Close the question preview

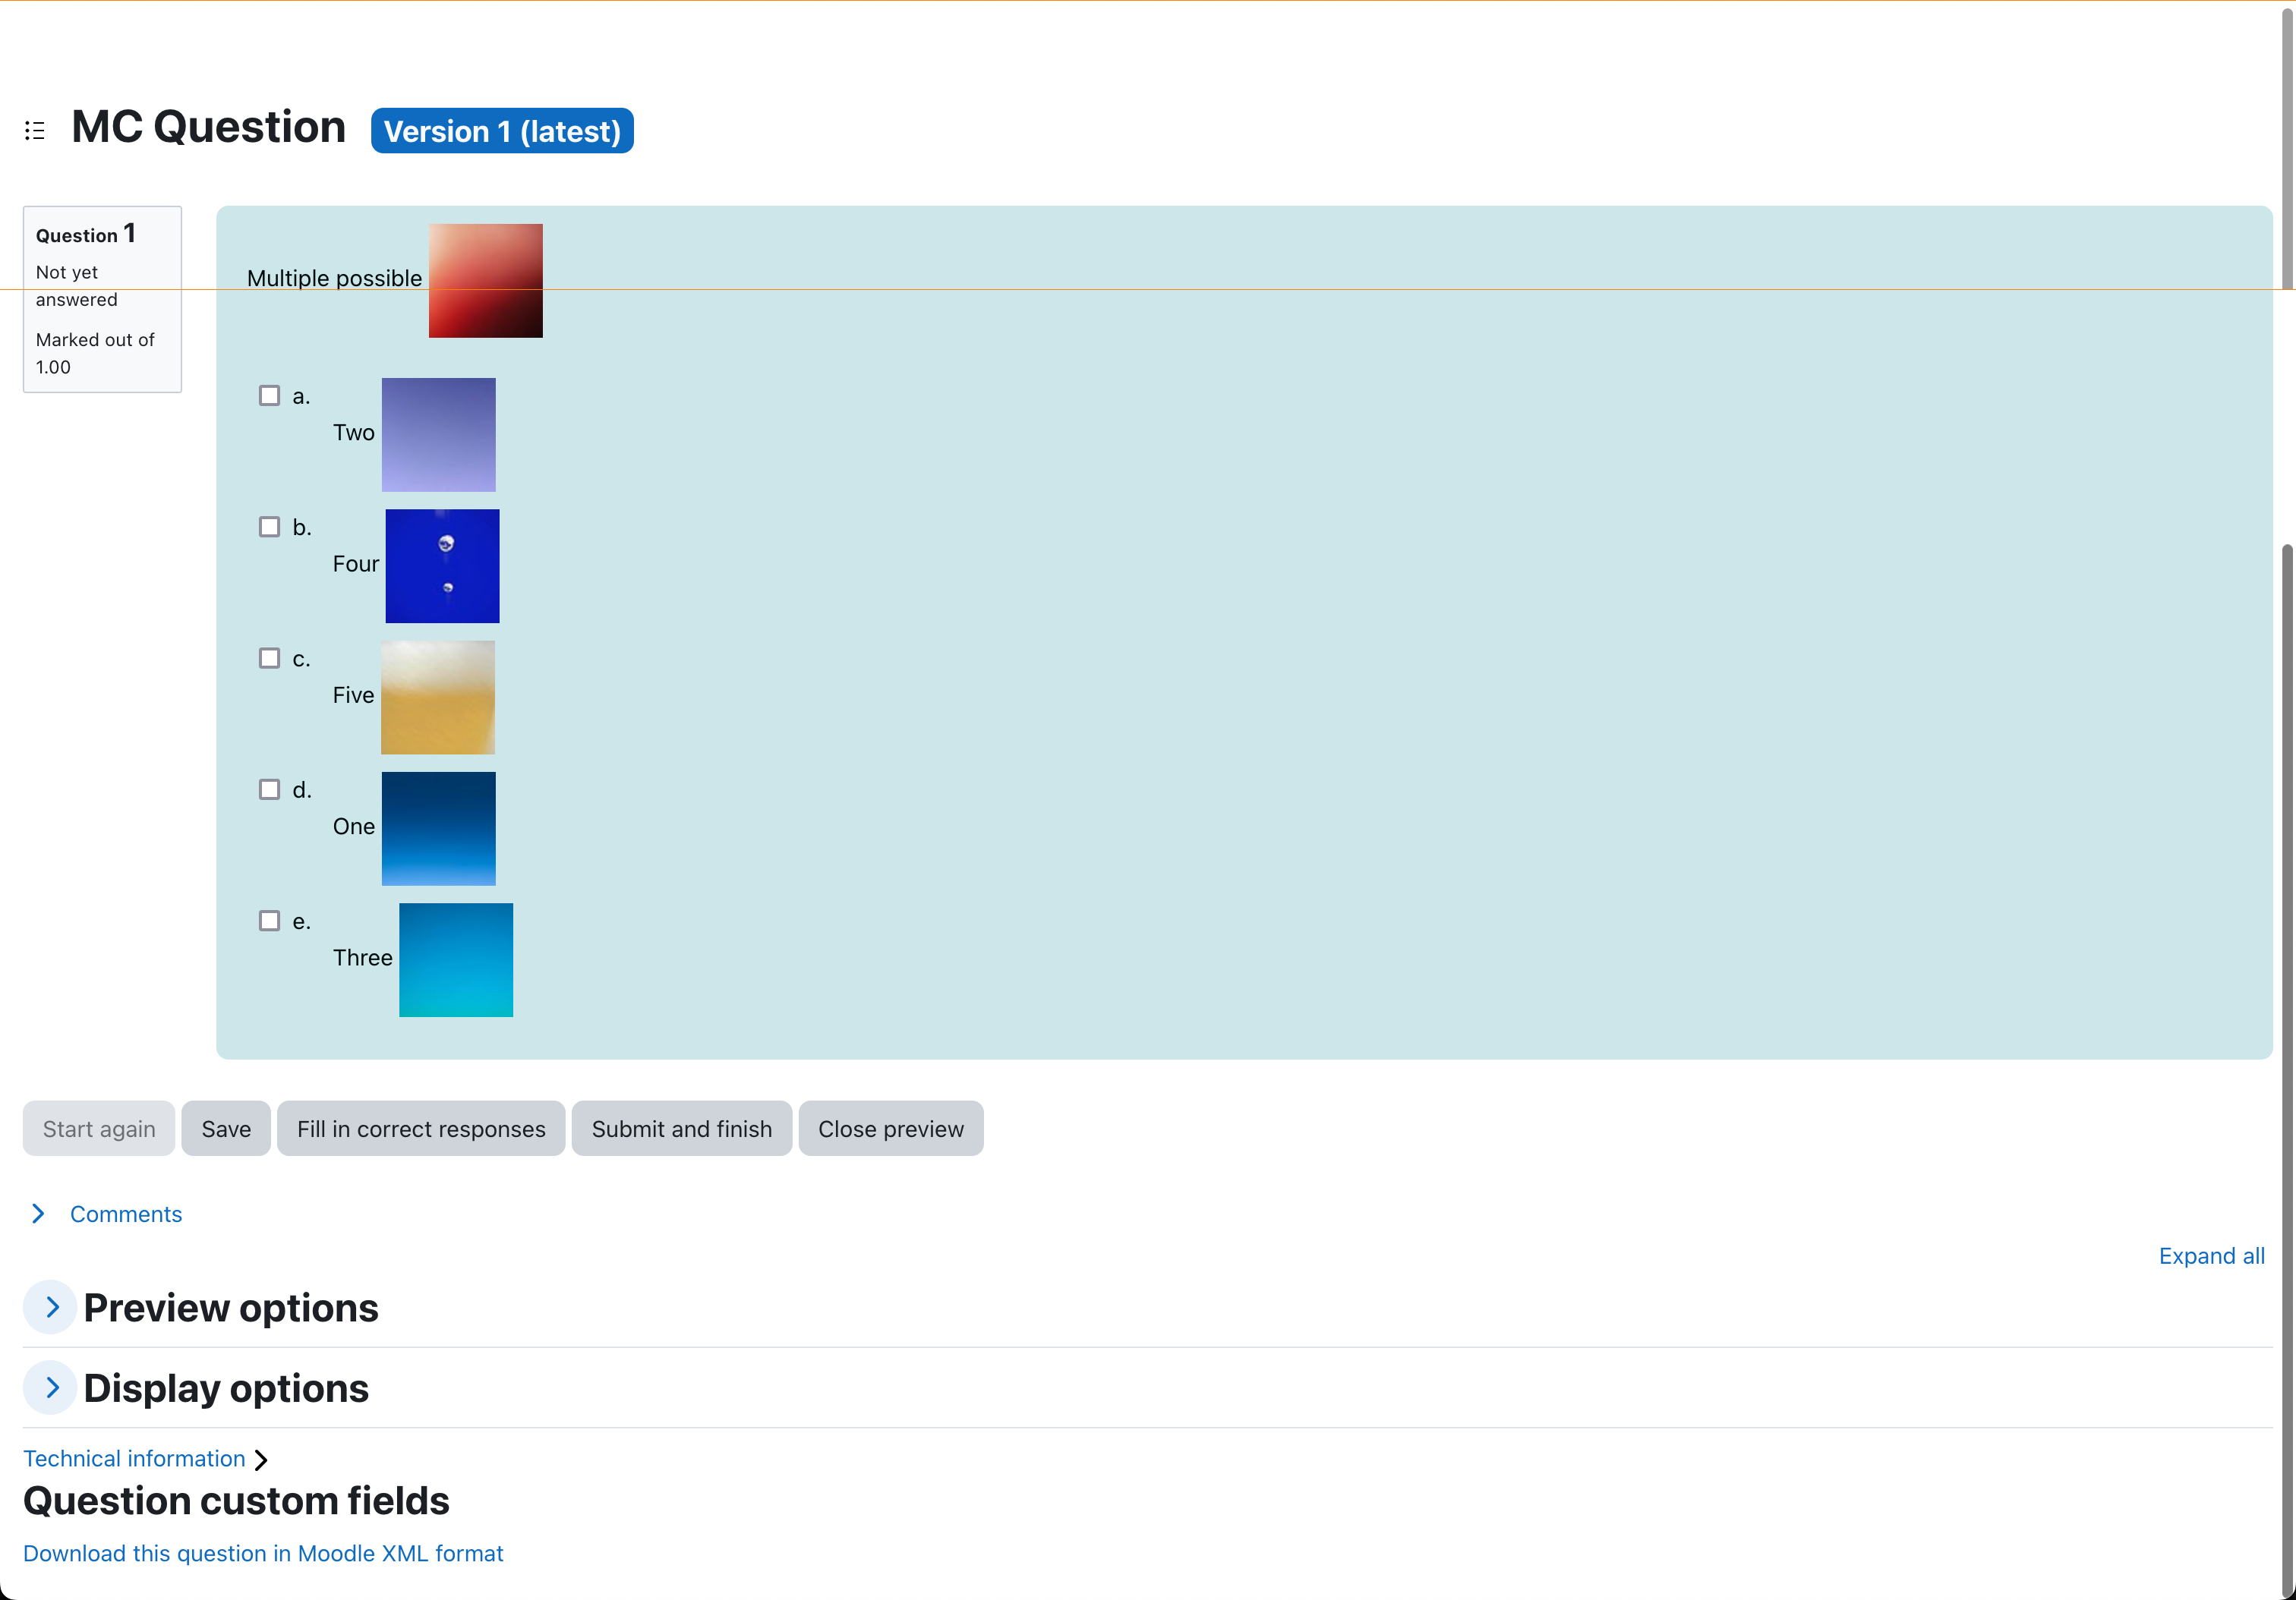891,1129
